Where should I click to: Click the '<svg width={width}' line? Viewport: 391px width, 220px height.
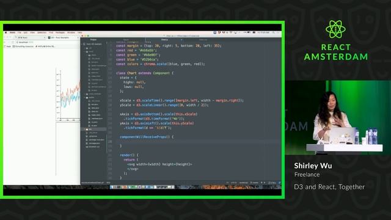[x=159, y=164]
